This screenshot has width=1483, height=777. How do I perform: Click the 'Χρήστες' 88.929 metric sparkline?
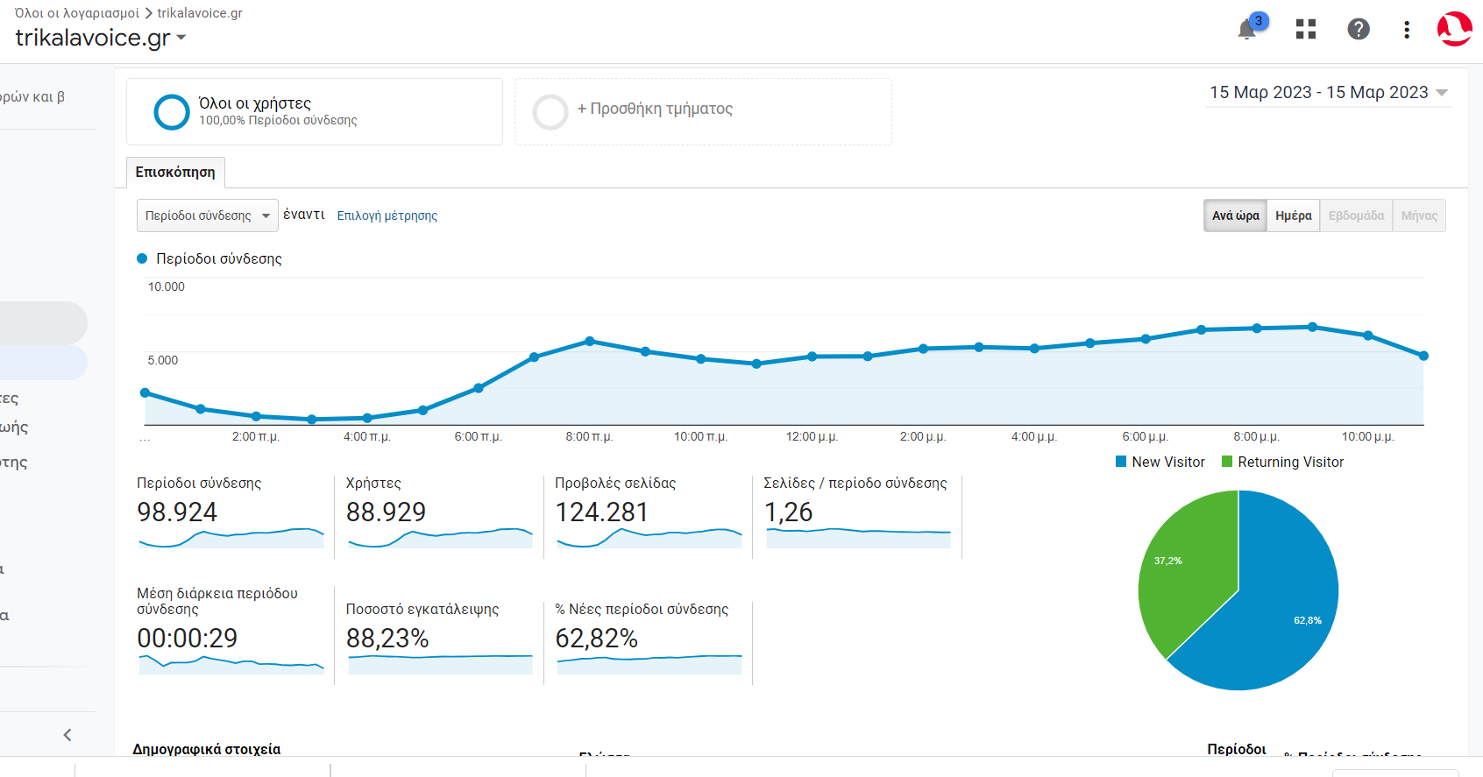(x=440, y=537)
